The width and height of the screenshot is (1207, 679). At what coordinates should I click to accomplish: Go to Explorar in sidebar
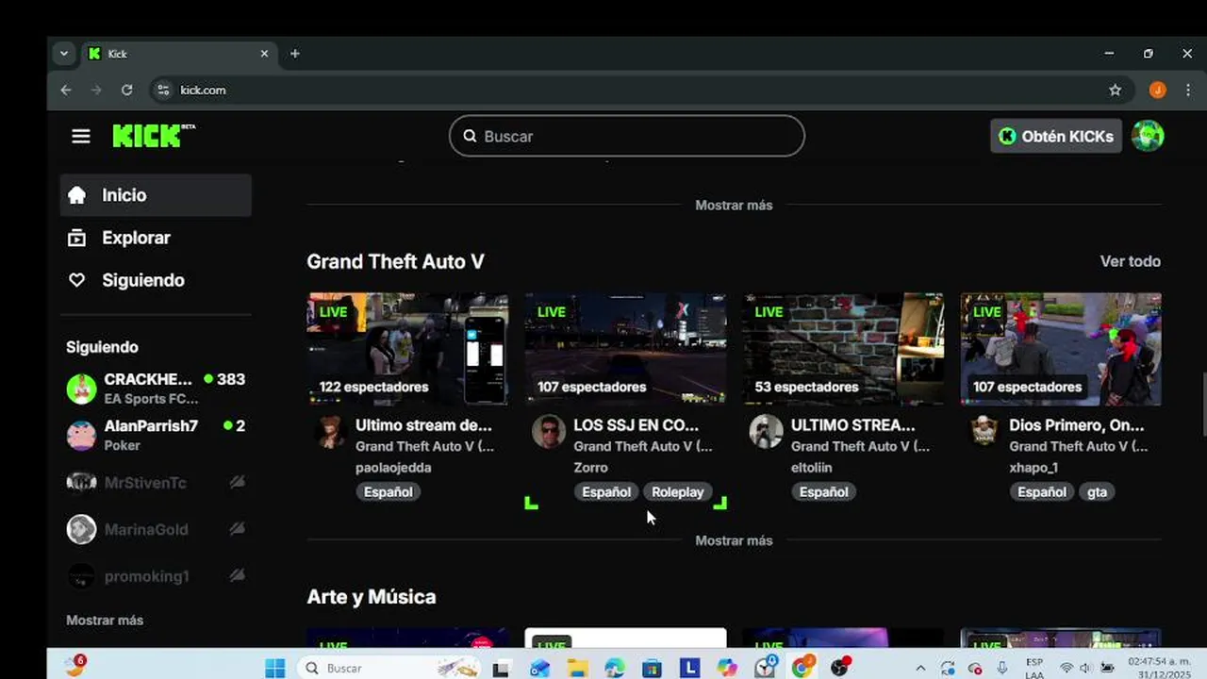[x=156, y=238]
